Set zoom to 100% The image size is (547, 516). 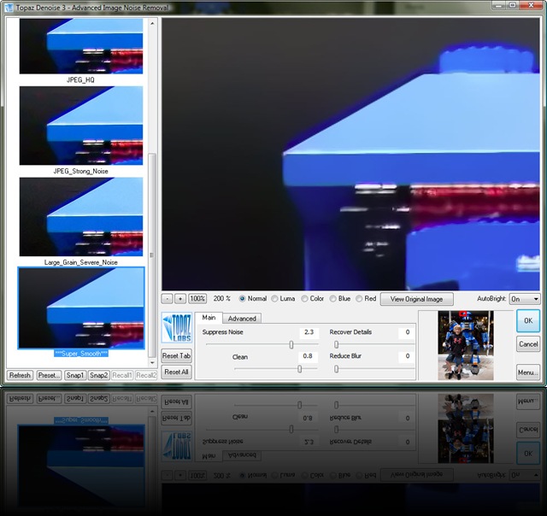197,299
